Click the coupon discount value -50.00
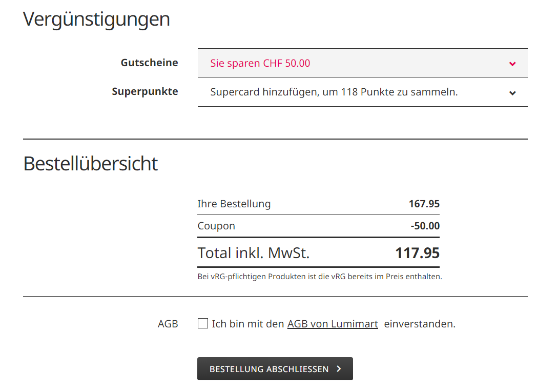Image resolution: width=537 pixels, height=390 pixels. [425, 226]
